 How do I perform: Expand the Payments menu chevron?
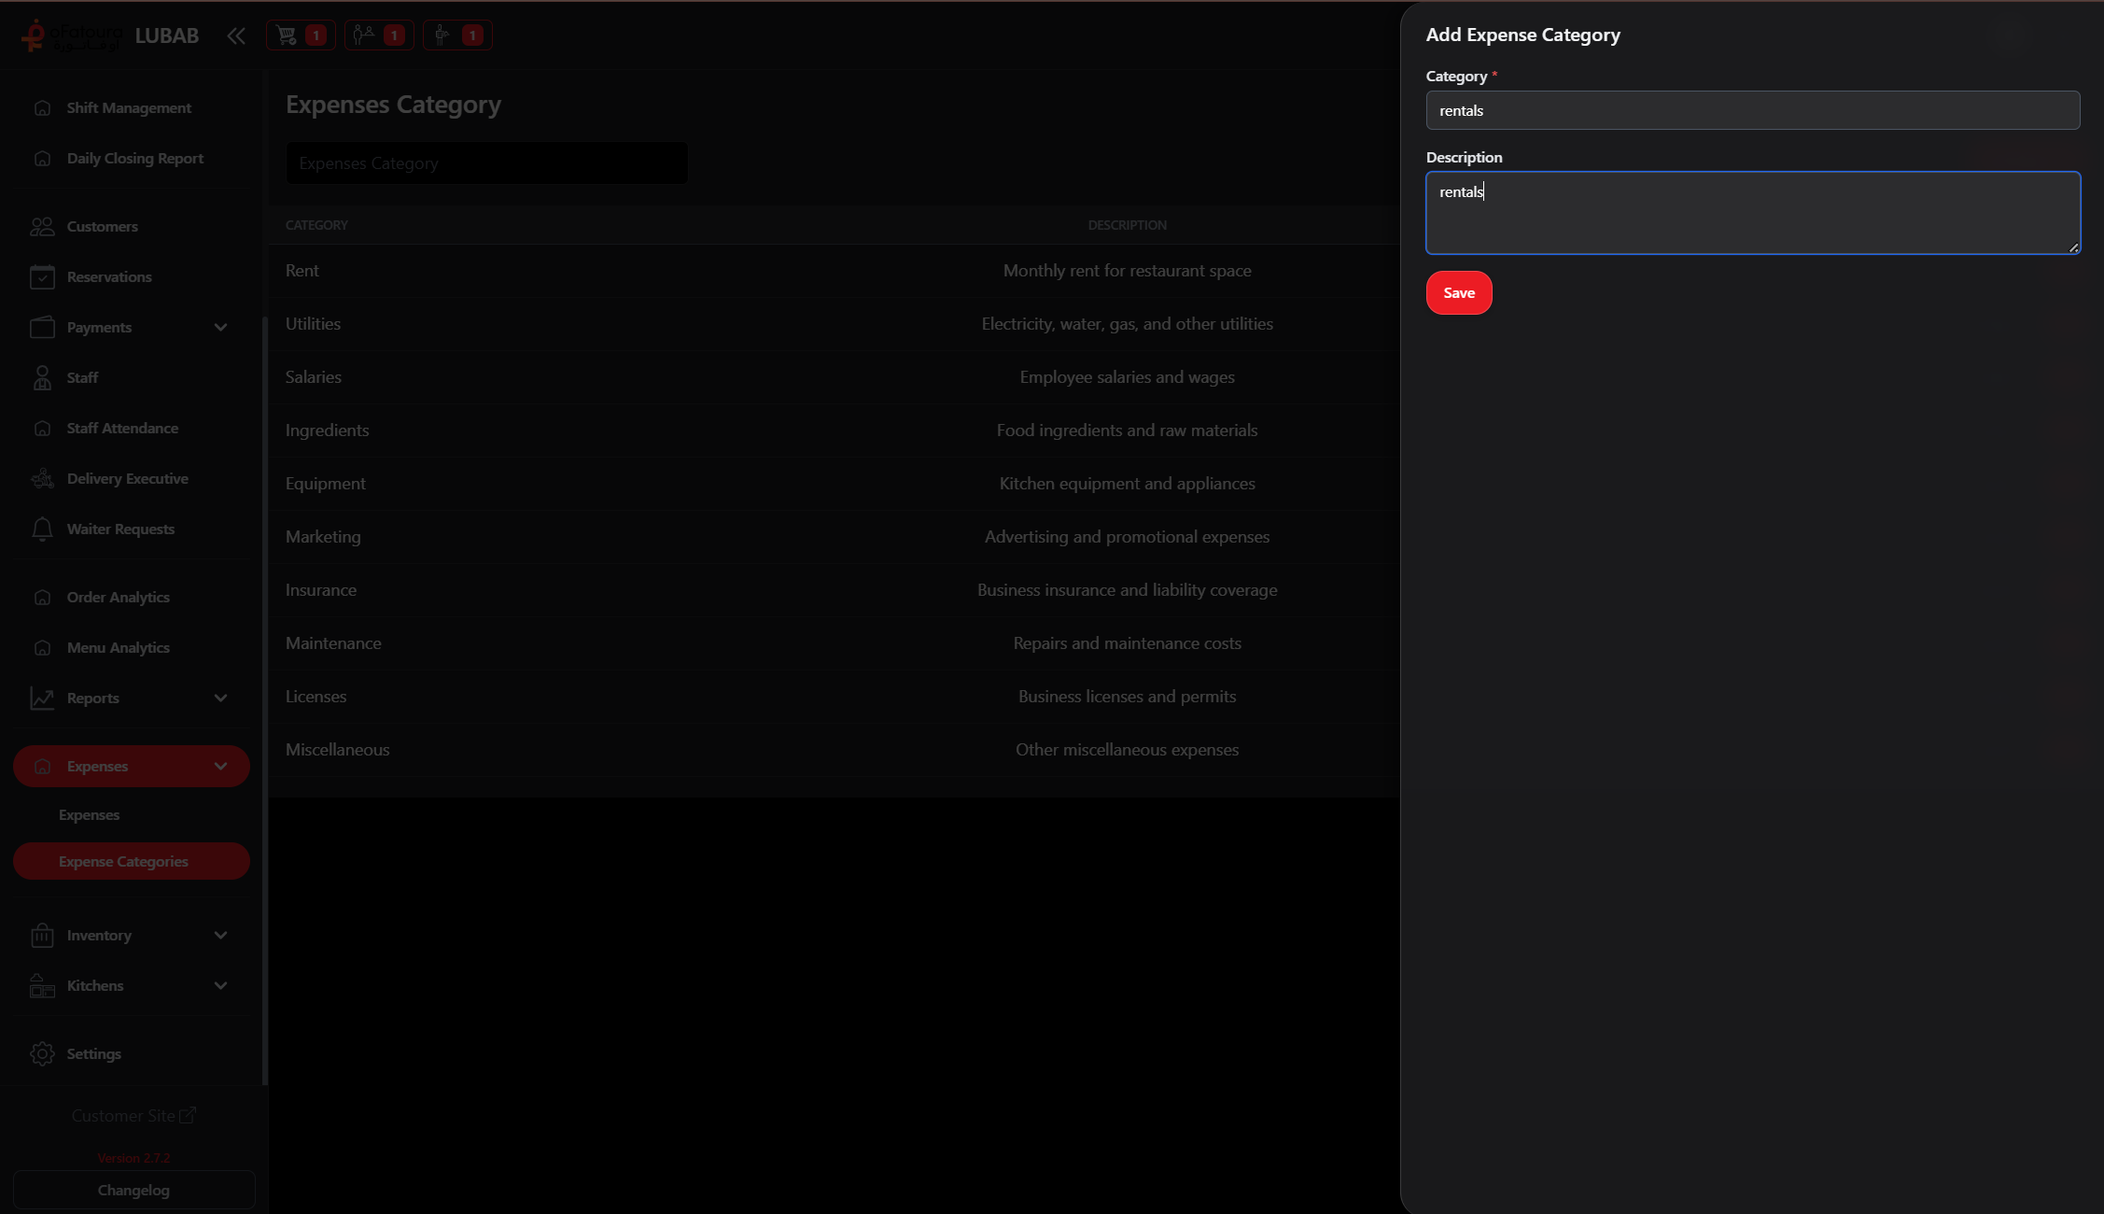pyautogui.click(x=220, y=328)
